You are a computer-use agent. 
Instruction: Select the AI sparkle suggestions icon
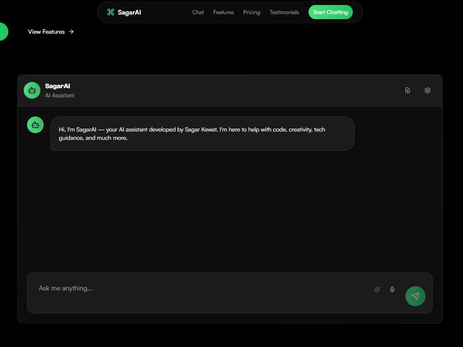point(377,290)
